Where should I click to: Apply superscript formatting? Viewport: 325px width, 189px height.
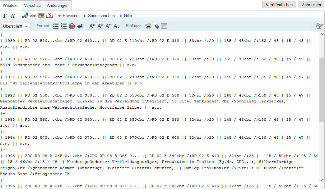coord(108,26)
